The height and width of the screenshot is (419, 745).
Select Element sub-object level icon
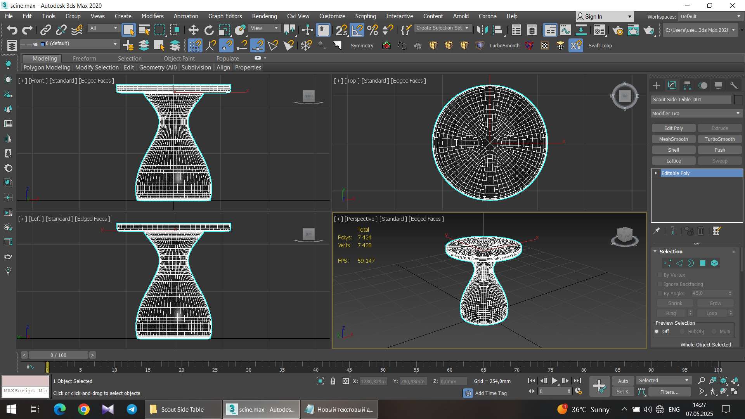point(714,263)
